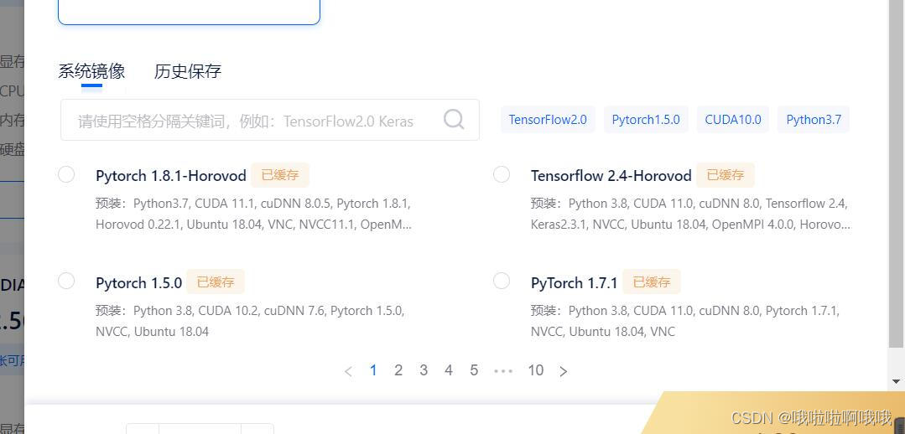This screenshot has width=905, height=434.
Task: Filter by the Pytorch1.5.0 tag
Action: [x=646, y=120]
